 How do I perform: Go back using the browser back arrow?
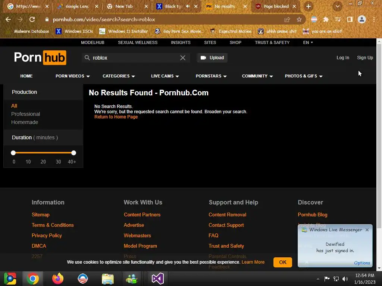(x=8, y=19)
